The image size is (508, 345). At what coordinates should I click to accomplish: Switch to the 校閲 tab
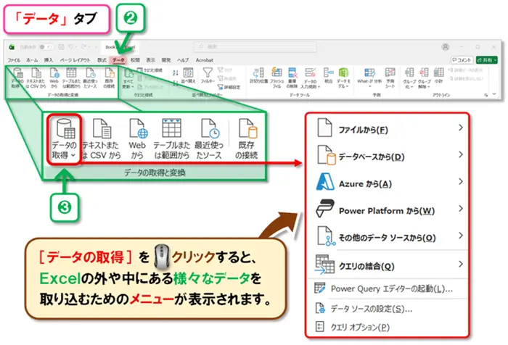135,60
